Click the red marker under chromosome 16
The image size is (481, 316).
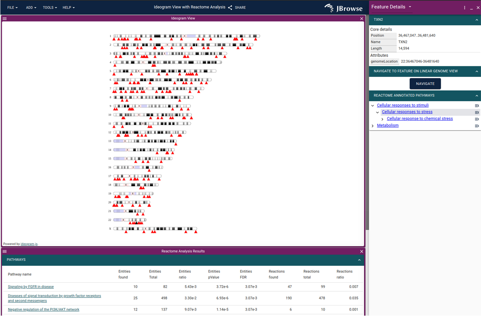click(x=149, y=170)
